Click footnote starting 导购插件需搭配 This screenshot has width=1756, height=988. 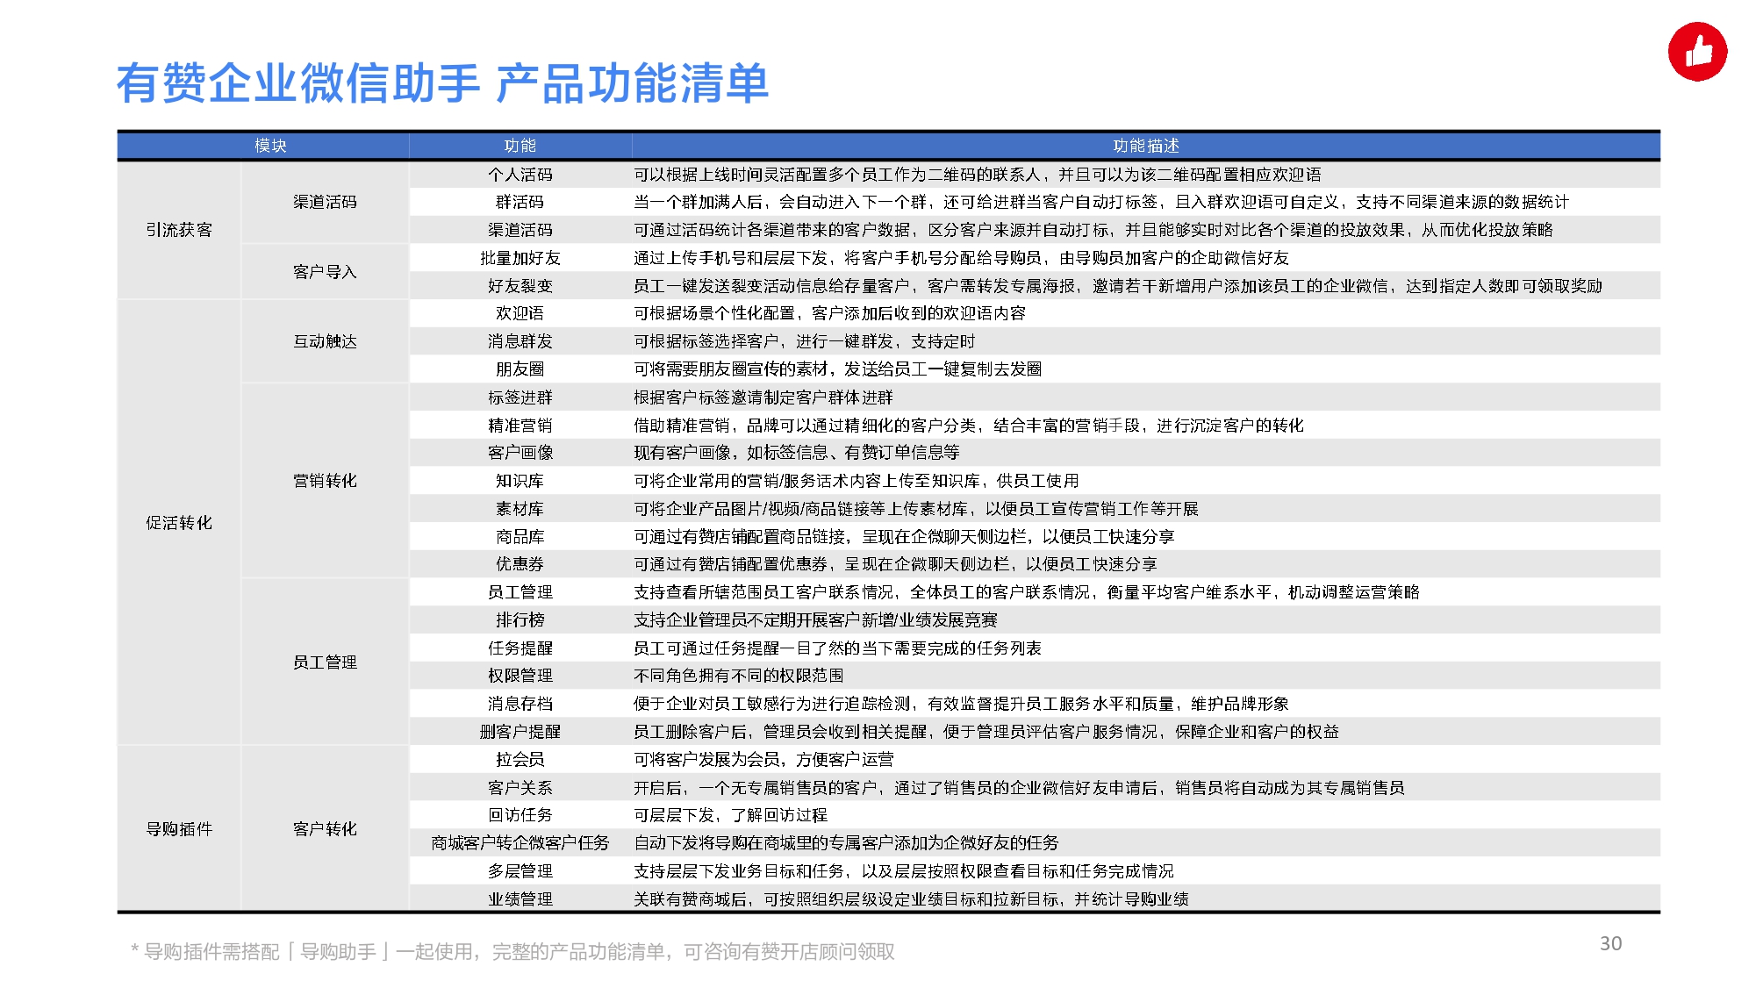point(512,952)
